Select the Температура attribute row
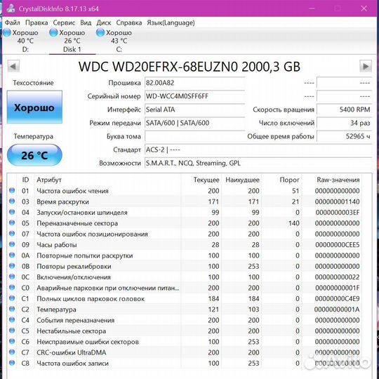Screen dimensions: 379x379 pos(185,310)
